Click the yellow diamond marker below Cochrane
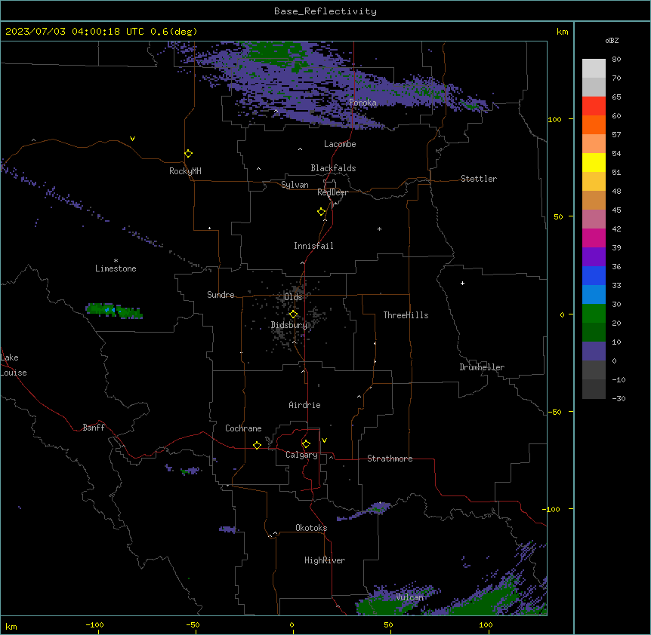This screenshot has width=651, height=635. (x=257, y=445)
